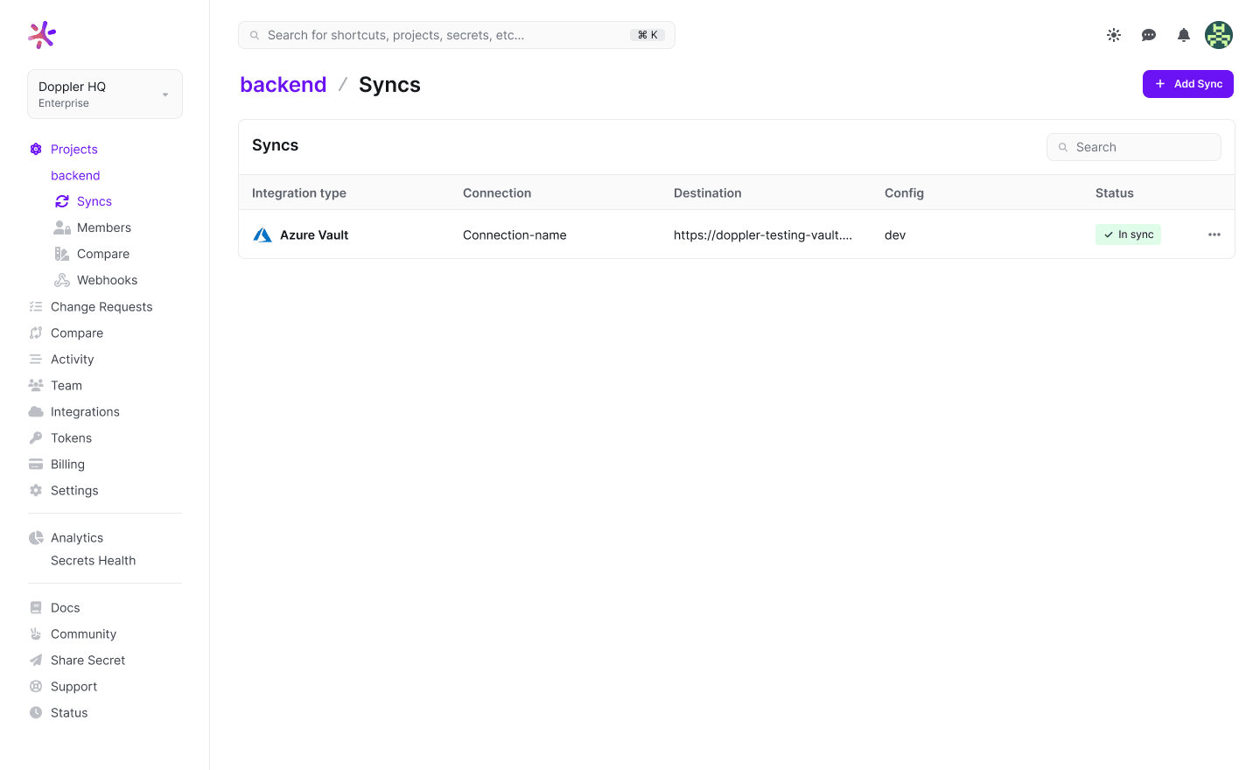
Task: Open Support link
Action: click(x=73, y=687)
